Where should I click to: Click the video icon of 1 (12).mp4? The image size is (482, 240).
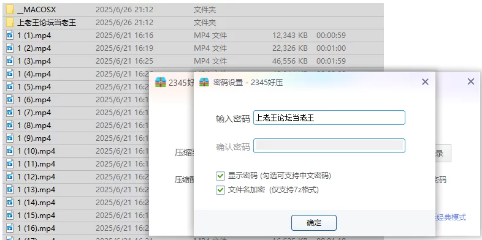coord(10,177)
